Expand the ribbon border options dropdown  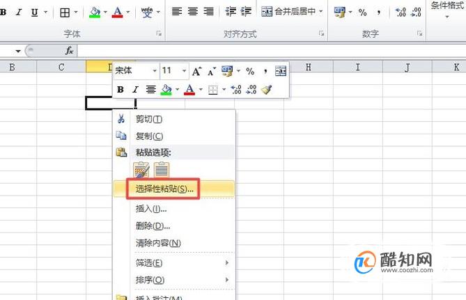pos(76,12)
